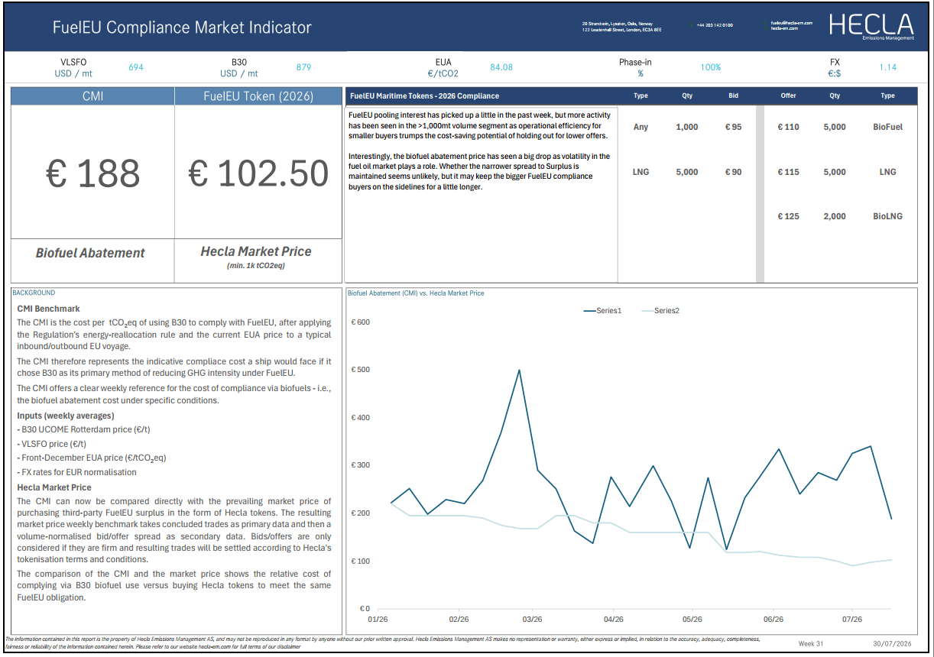
Task: Click the 2,000 offer quantity cell
Action: (835, 216)
